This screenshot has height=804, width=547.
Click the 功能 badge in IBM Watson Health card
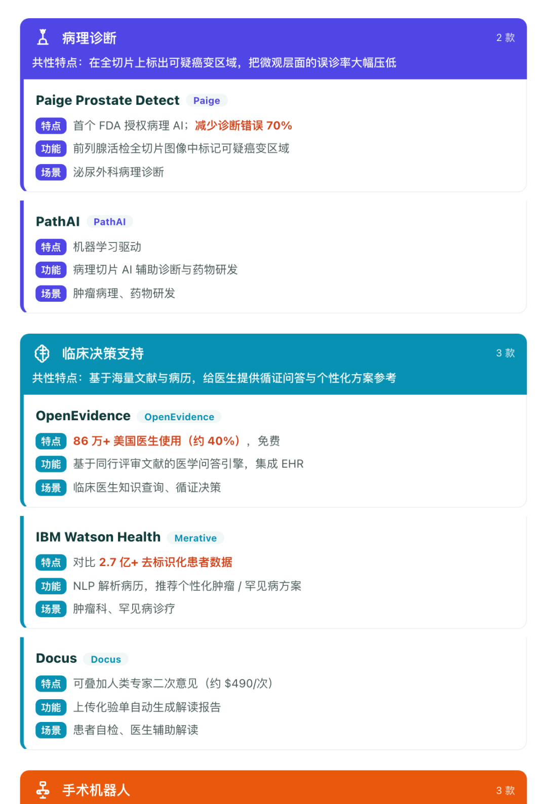(51, 586)
